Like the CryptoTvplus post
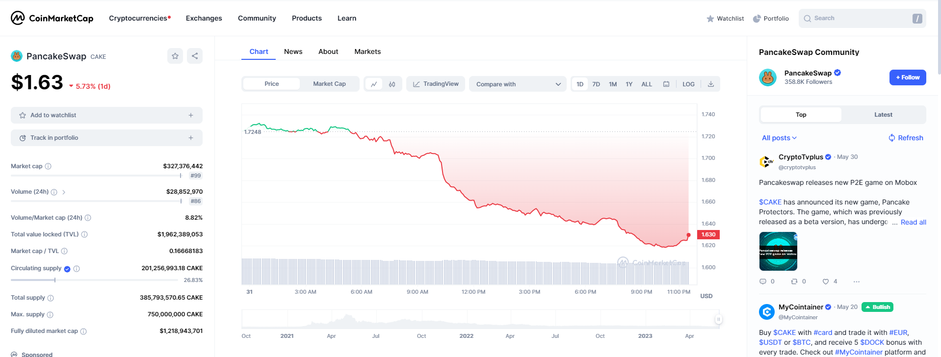 tap(826, 281)
